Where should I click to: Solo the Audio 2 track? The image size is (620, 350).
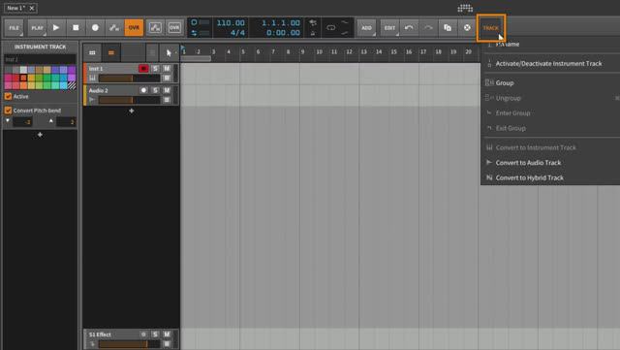tap(155, 90)
